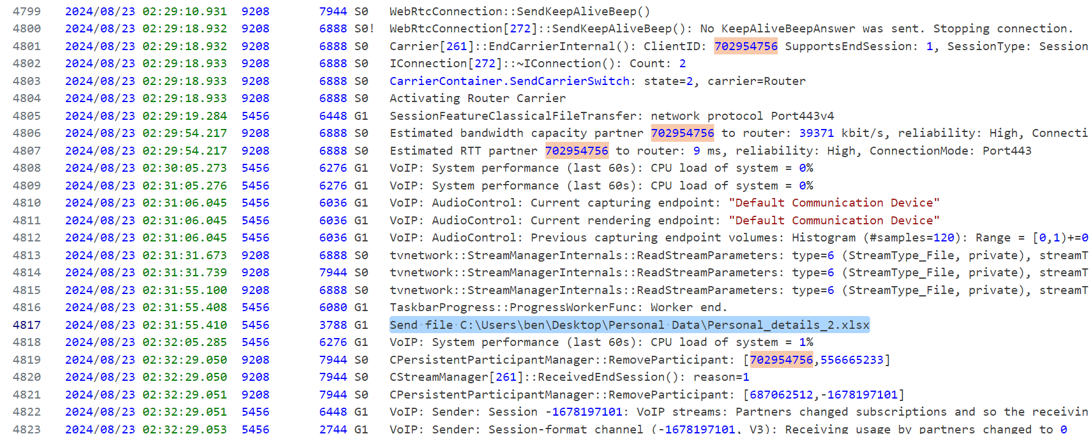
Task: Click 'Activating Router Carrier' message
Action: (x=478, y=98)
